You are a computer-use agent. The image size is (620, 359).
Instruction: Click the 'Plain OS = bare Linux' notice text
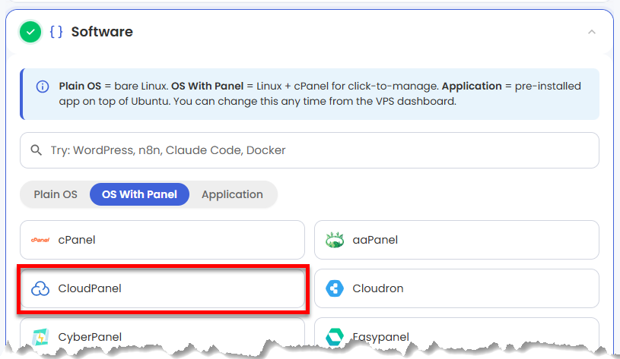(320, 94)
